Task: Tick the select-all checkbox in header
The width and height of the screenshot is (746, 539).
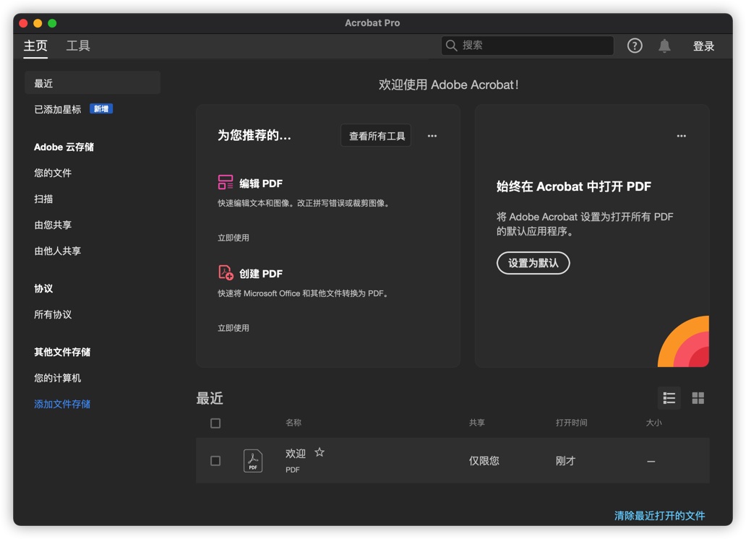Action: click(215, 423)
